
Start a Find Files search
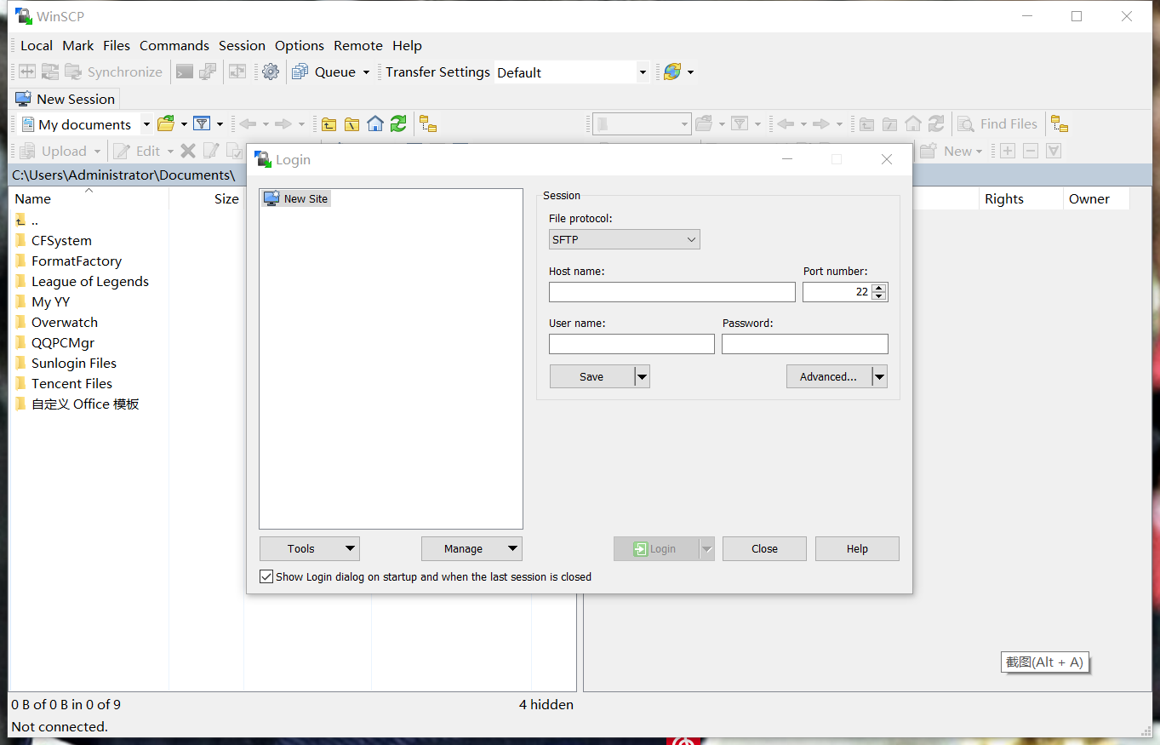coord(997,123)
